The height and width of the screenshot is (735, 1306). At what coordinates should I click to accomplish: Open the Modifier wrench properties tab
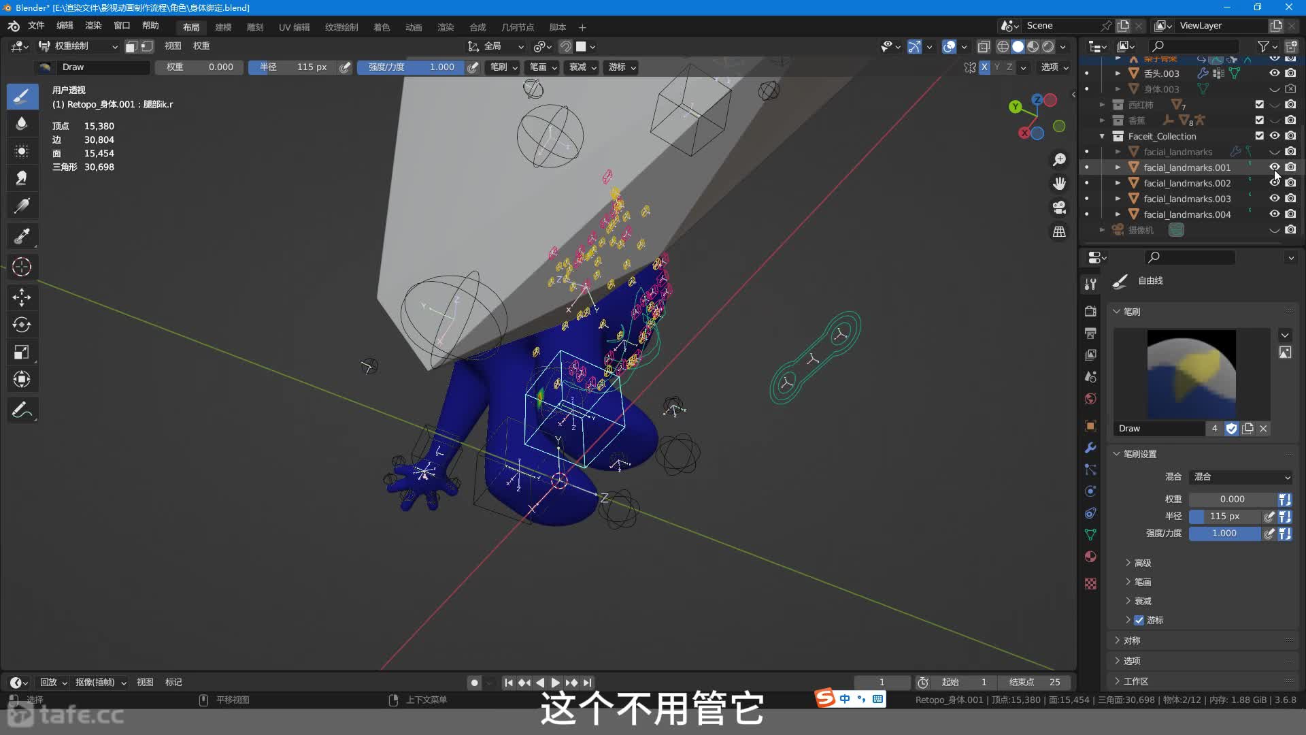[x=1090, y=448]
